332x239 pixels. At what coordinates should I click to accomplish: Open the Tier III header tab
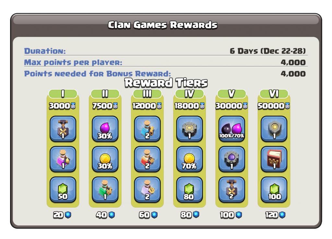point(147,93)
